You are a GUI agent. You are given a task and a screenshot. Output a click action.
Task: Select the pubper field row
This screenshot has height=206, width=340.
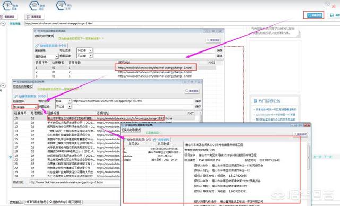point(152,160)
